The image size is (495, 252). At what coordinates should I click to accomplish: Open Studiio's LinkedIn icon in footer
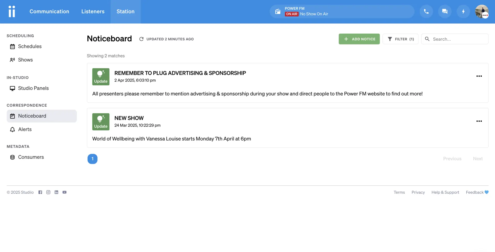56,192
